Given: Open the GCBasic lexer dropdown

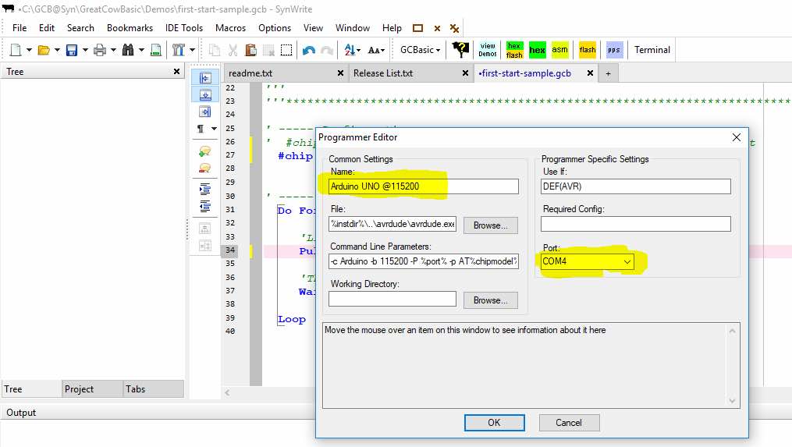Looking at the screenshot, I should pyautogui.click(x=420, y=49).
